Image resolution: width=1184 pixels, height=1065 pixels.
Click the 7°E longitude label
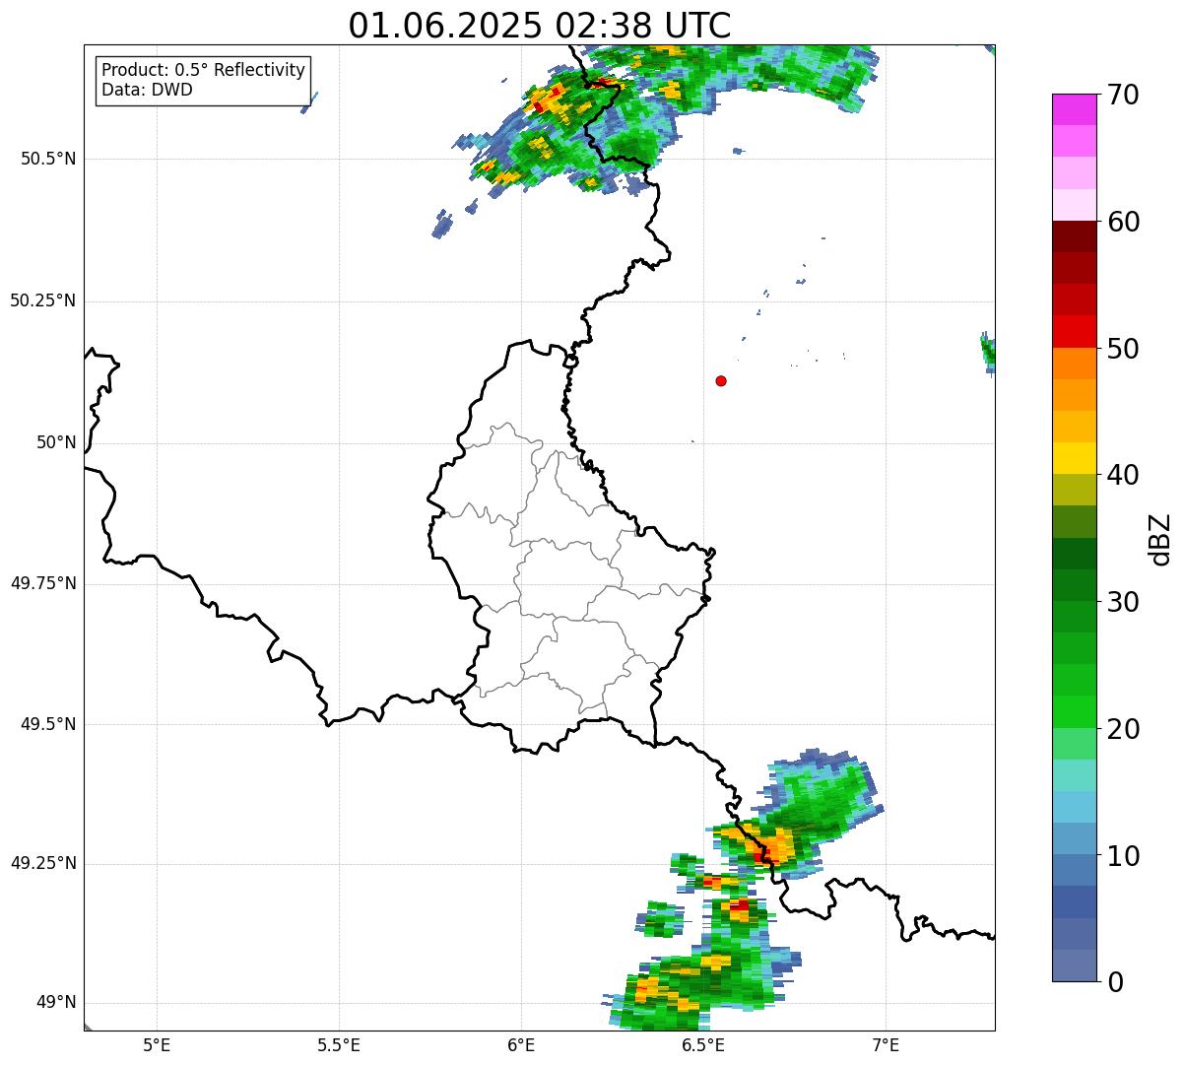tap(886, 1044)
